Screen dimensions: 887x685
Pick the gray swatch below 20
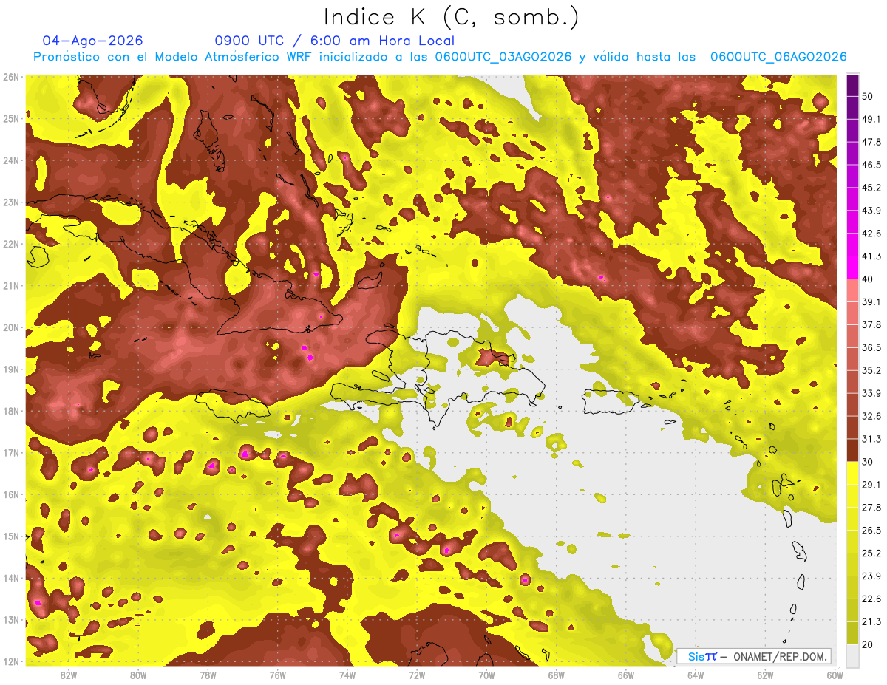click(852, 655)
